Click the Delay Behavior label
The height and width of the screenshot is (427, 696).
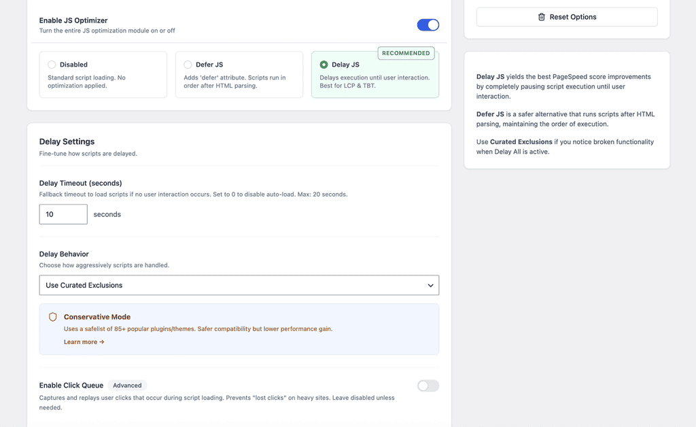click(64, 254)
